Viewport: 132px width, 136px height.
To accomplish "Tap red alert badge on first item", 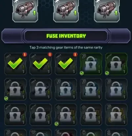I will tap(25, 54).
